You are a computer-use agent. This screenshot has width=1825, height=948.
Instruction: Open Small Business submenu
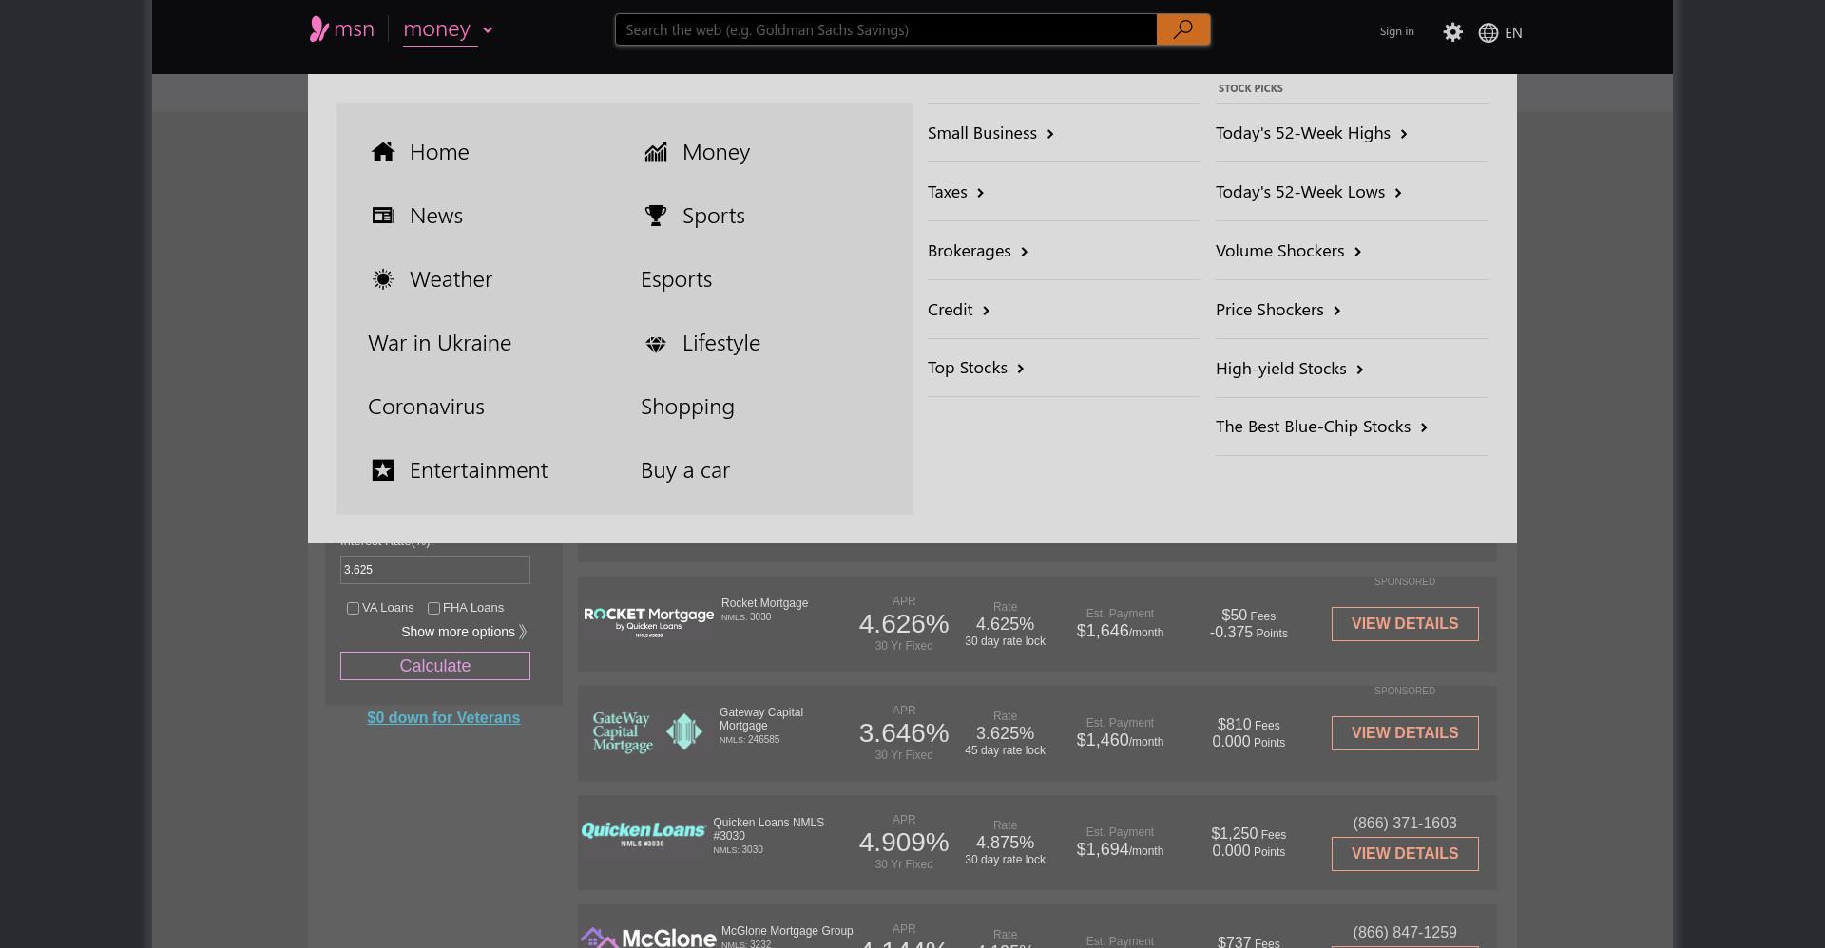pos(991,133)
